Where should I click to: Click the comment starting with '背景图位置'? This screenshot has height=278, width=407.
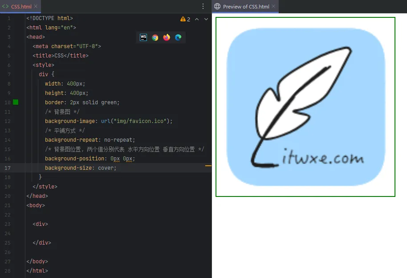click(125, 149)
